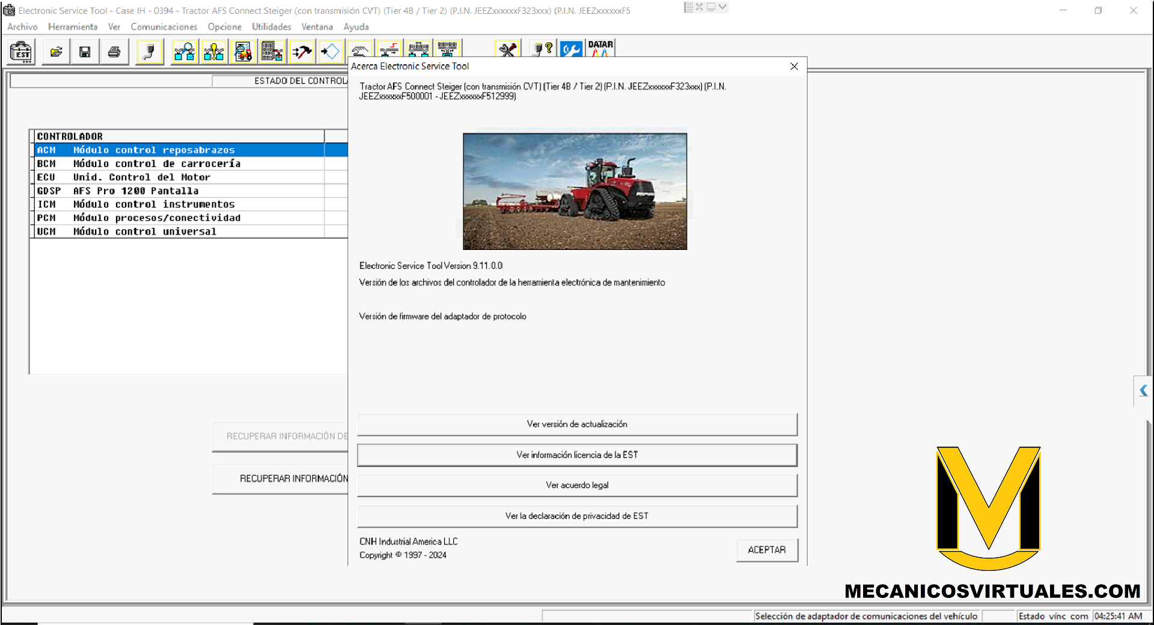Click the EST toolbox home icon
The width and height of the screenshot is (1154, 625).
coord(22,52)
